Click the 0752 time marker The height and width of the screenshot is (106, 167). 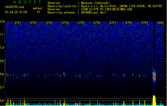pos(33,23)
